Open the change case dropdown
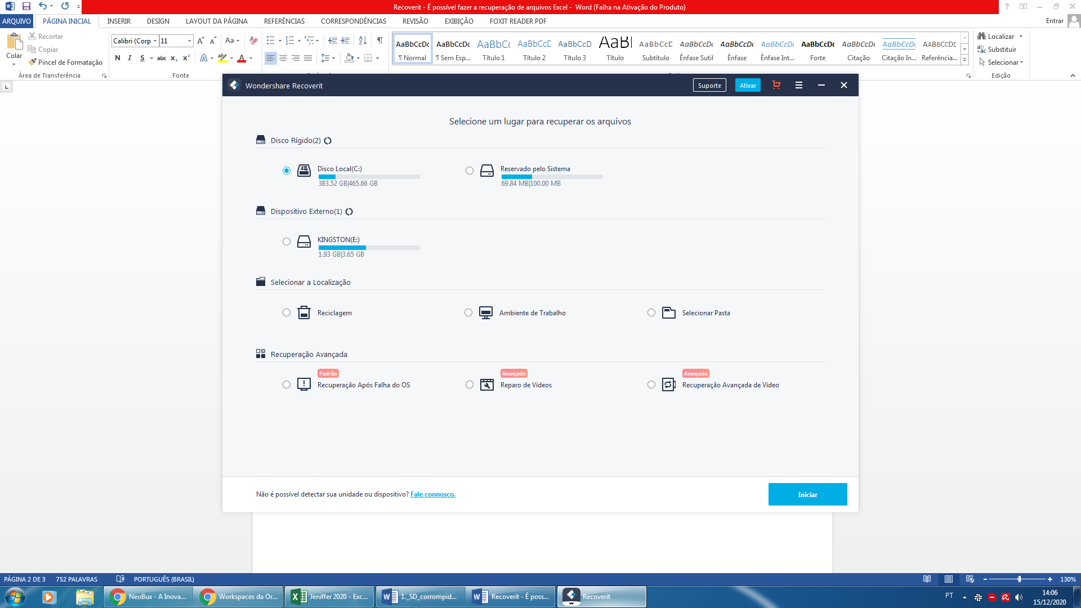Screen dimensions: 1081x608 (x=232, y=41)
